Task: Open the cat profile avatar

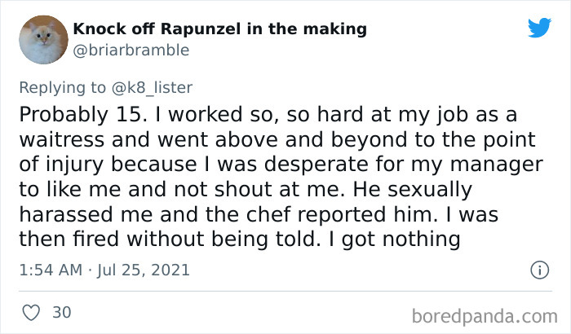Action: 42,40
